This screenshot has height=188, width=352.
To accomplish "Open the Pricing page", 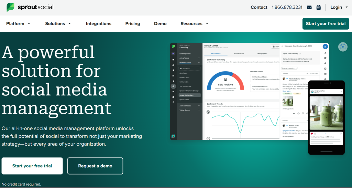I will (x=133, y=24).
